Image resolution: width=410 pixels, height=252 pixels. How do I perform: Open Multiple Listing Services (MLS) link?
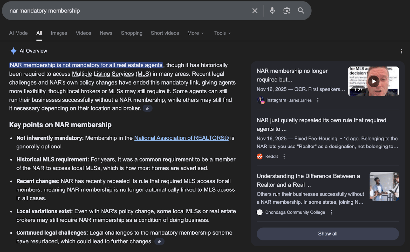tap(111, 74)
